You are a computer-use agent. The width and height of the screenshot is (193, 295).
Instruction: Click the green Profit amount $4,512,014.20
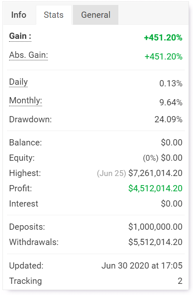click(x=155, y=188)
